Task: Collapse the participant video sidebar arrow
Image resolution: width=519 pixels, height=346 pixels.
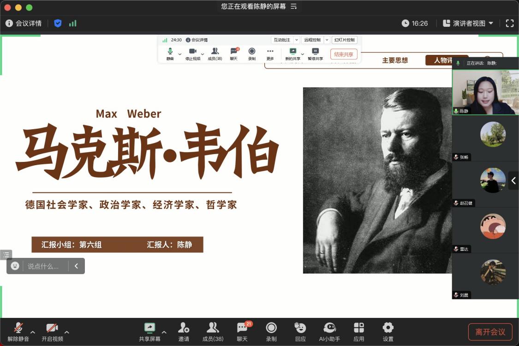Action: point(513,180)
